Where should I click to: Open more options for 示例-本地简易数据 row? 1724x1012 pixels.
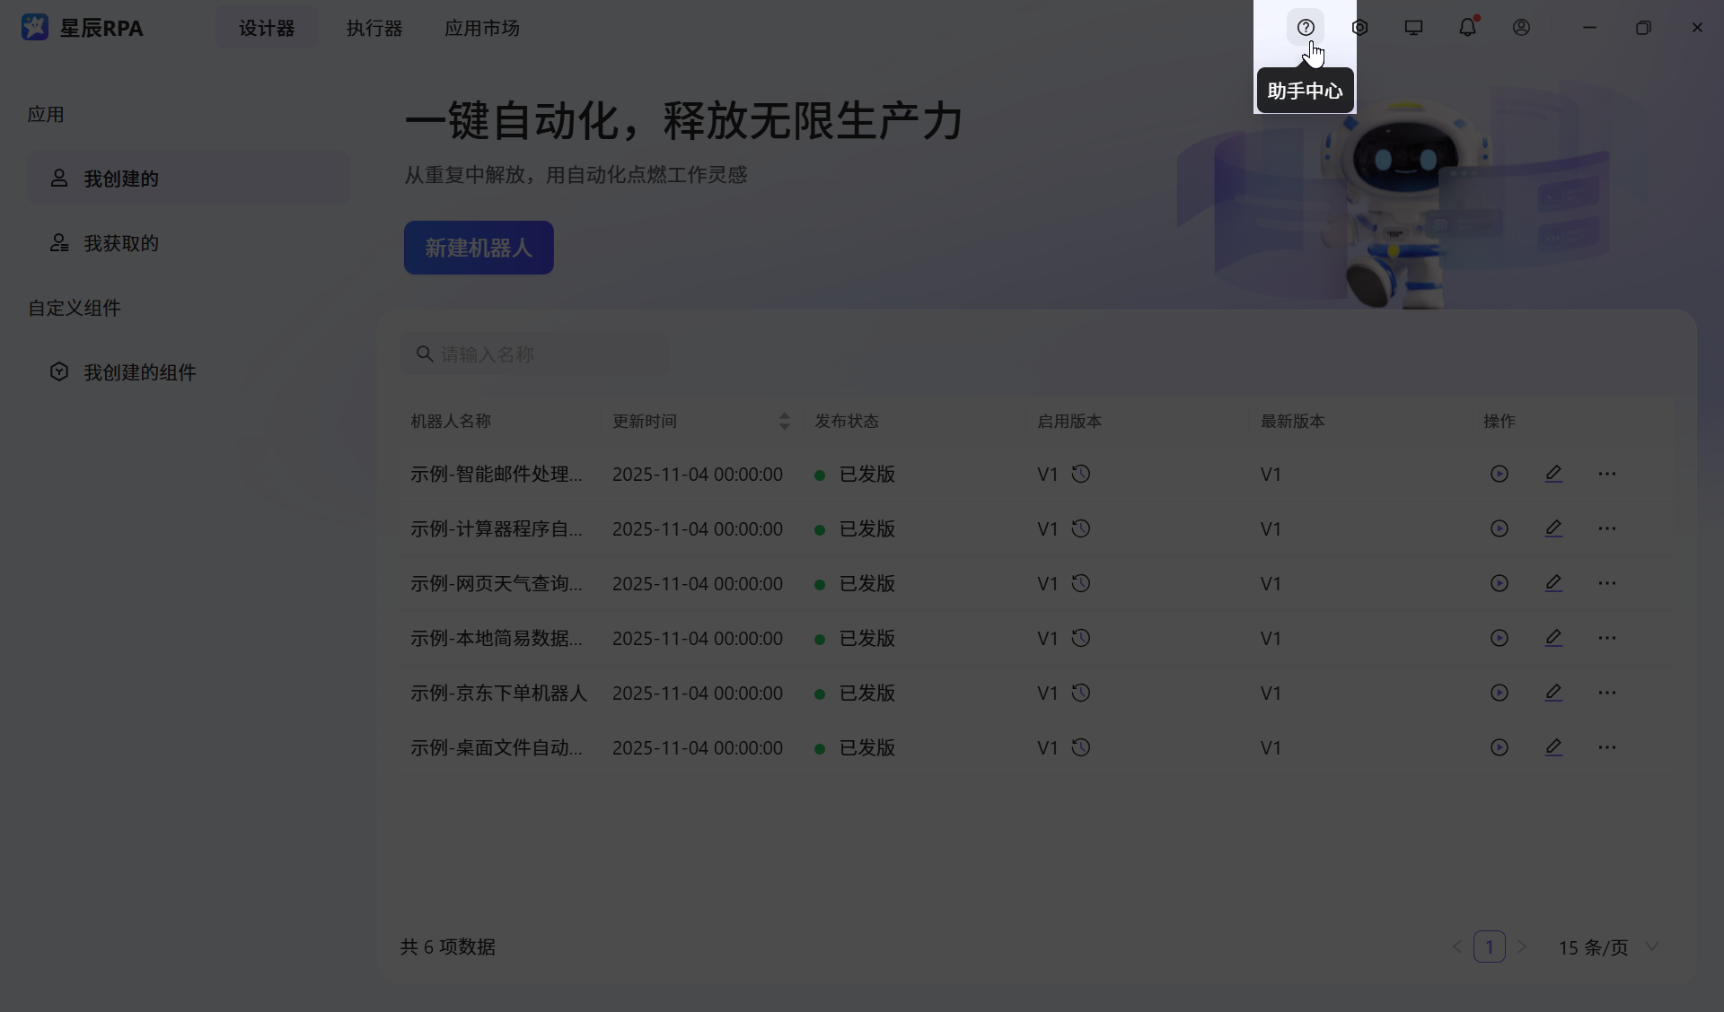pyautogui.click(x=1606, y=638)
